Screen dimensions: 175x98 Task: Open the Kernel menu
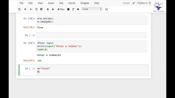[72, 3]
